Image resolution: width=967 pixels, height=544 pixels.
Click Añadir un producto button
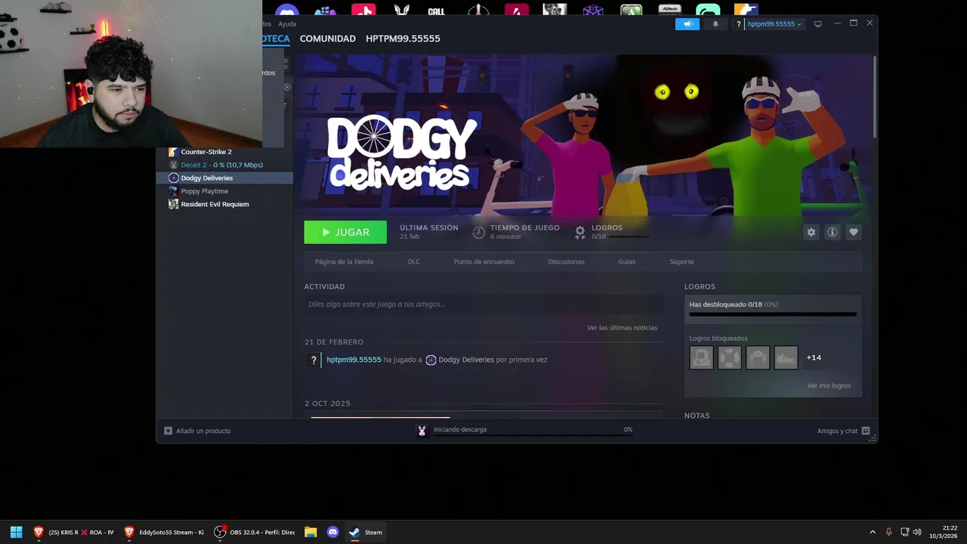[x=198, y=431]
